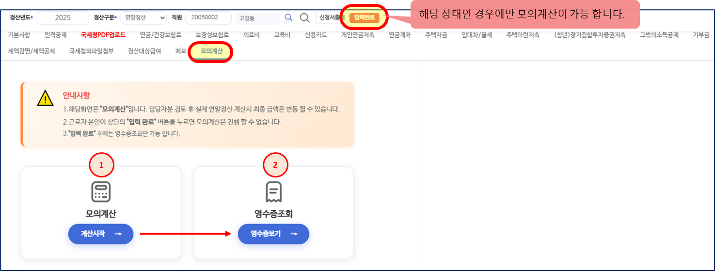The image size is (715, 271).
Task: Click the calculator icon in the 모의계산 card
Action: click(101, 192)
